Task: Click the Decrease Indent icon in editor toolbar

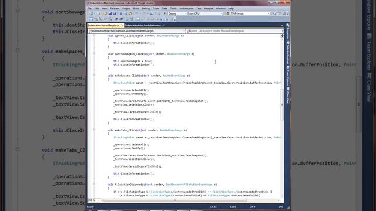Action: point(116,19)
